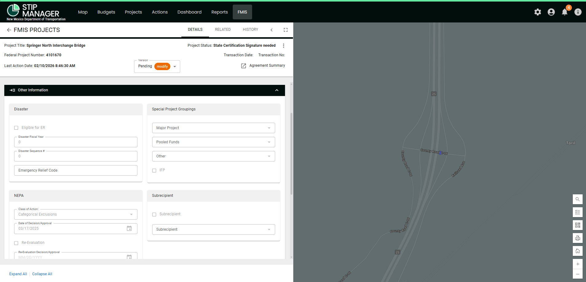Click the Emergency Relief Code field
The image size is (586, 282).
click(x=76, y=170)
